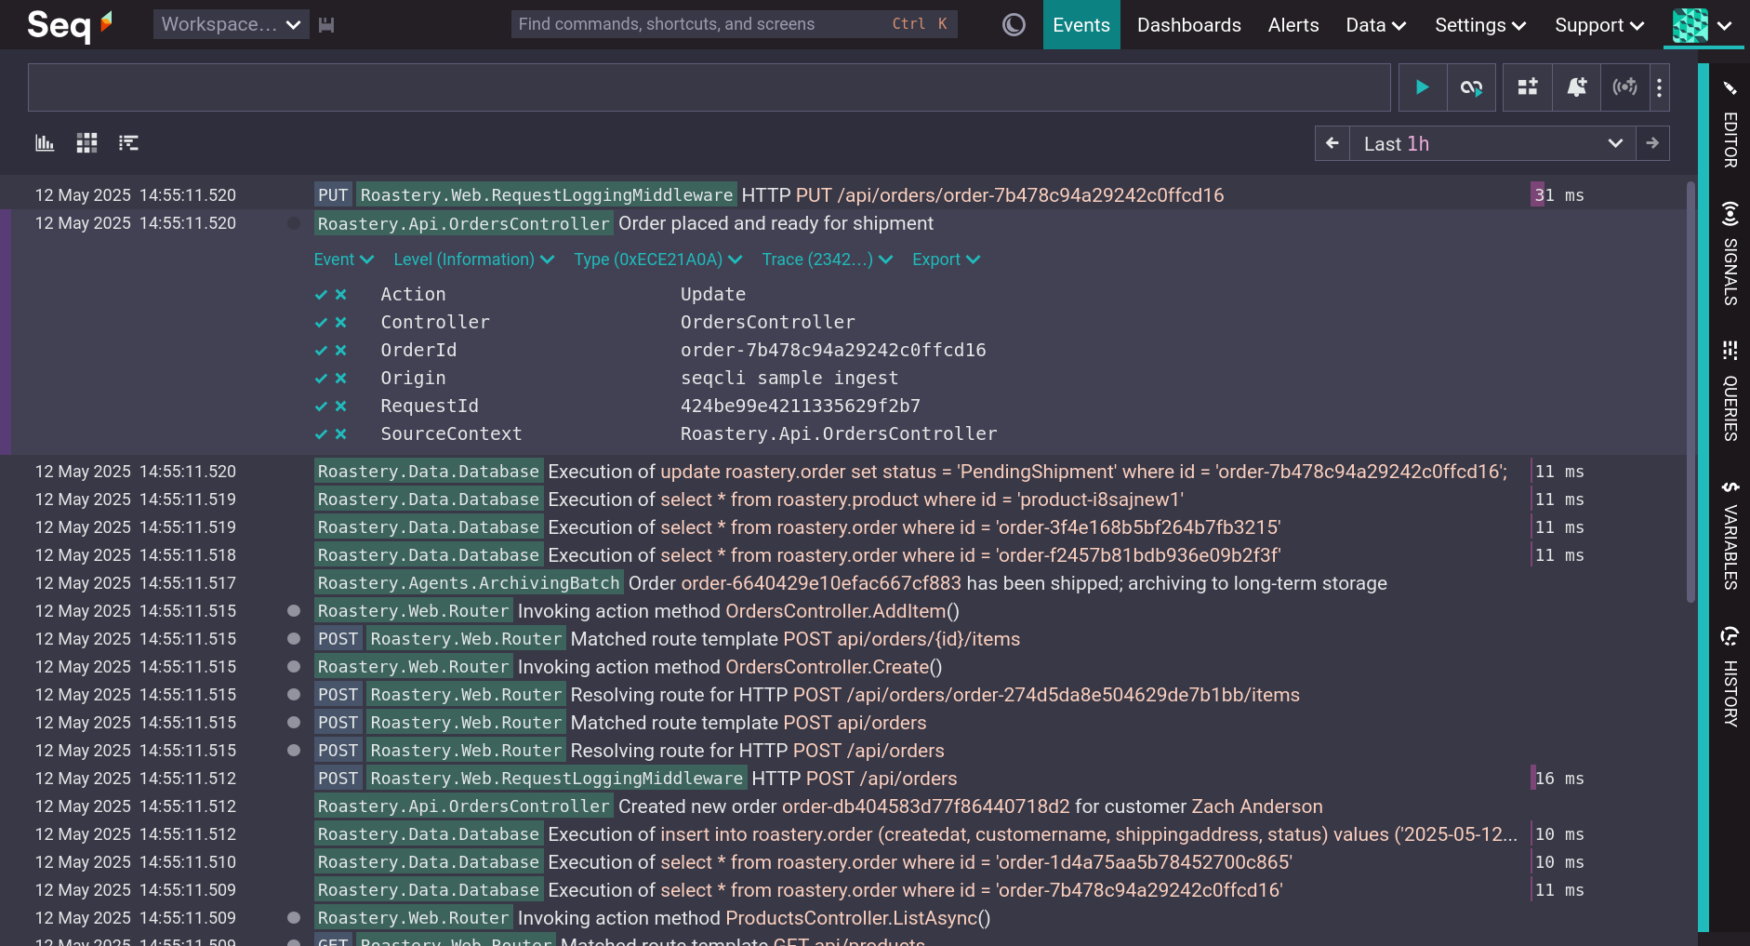Click the vertical events list scrollbar
Viewport: 1750px width, 946px height.
click(x=1690, y=391)
